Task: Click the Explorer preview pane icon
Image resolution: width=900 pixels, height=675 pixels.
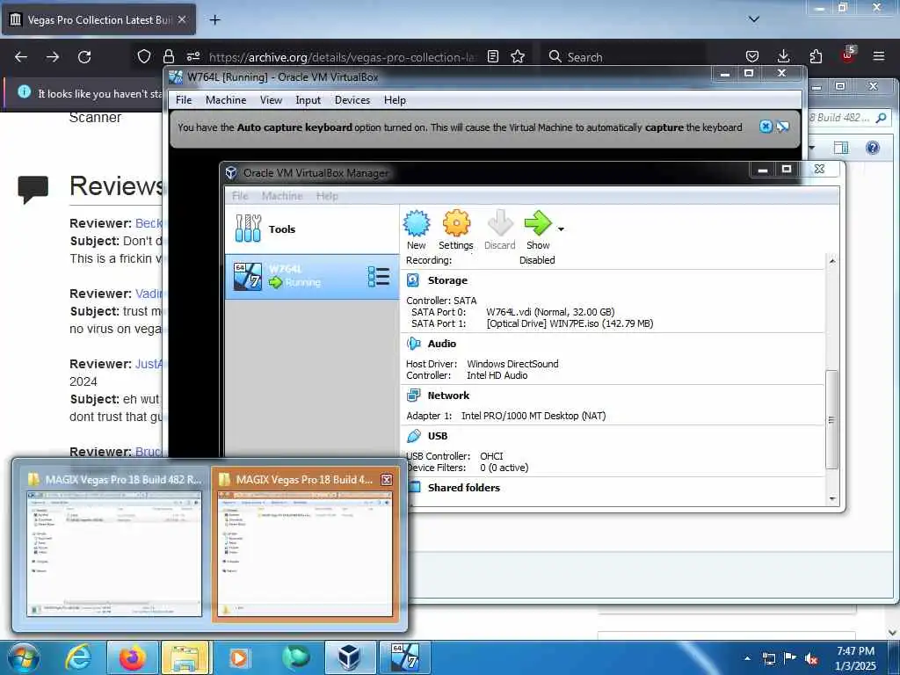Action: (x=841, y=148)
